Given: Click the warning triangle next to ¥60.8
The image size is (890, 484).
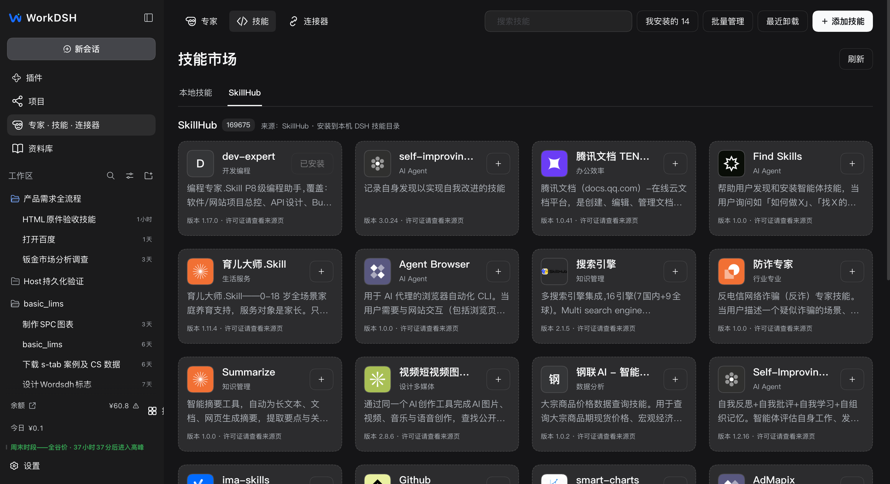Looking at the screenshot, I should tap(136, 406).
